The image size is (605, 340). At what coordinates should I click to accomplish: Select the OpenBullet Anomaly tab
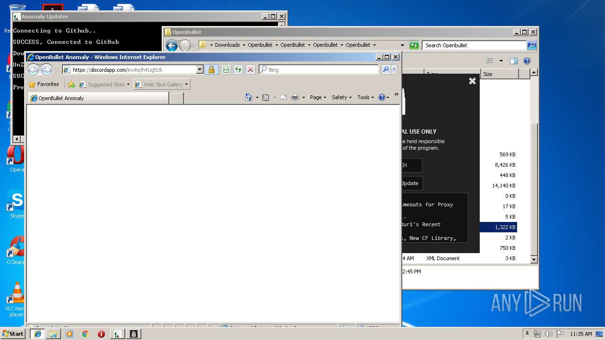(x=98, y=98)
